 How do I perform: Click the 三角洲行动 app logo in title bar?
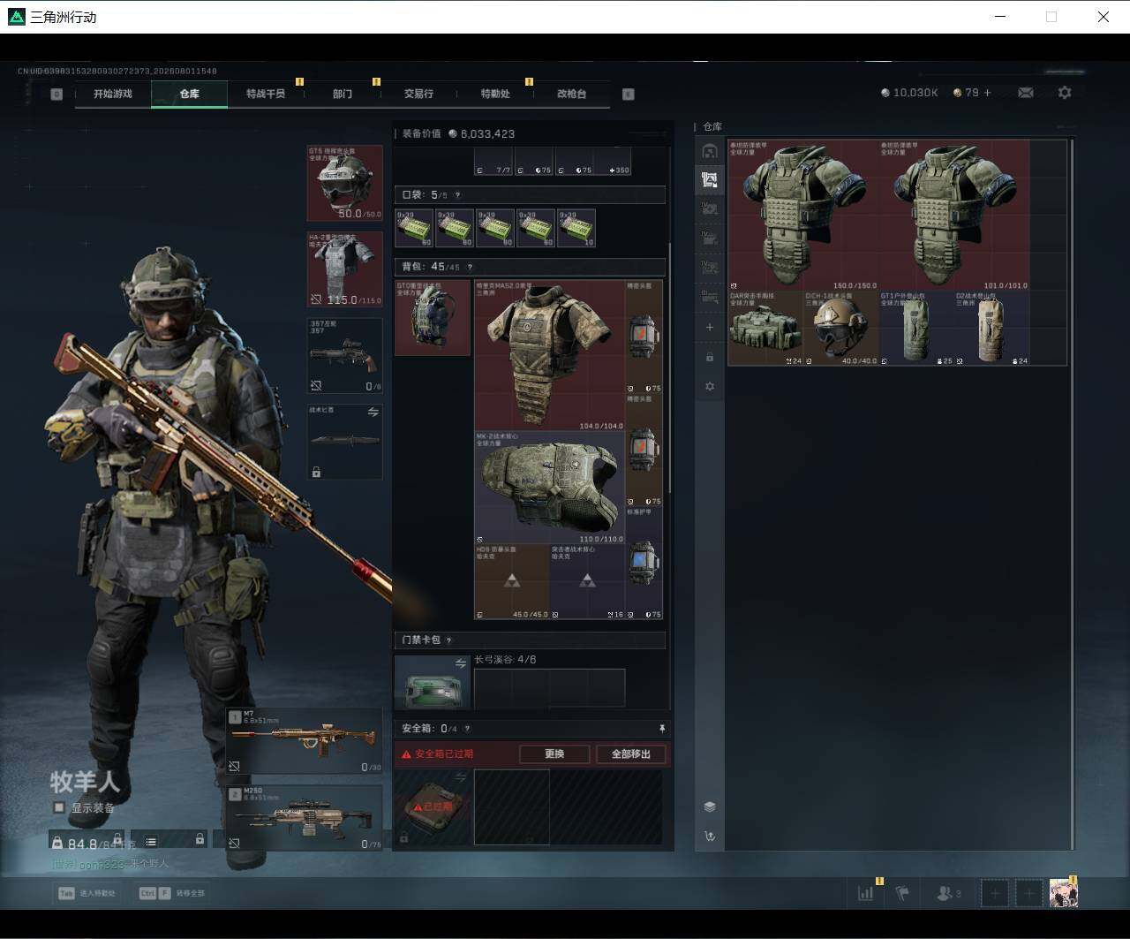pos(16,17)
